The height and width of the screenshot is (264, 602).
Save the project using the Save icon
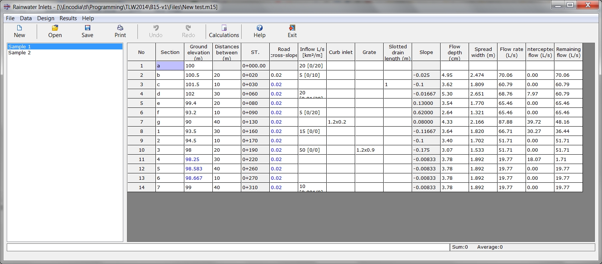coord(87,28)
